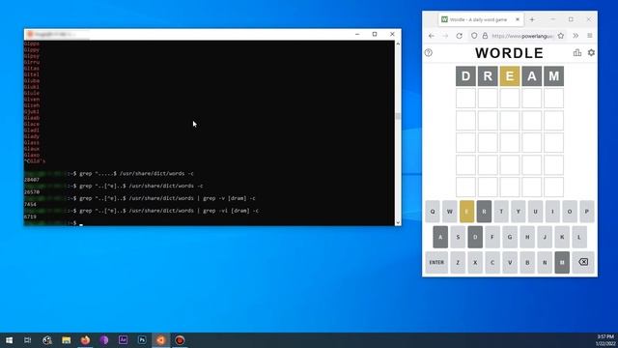Click the Backspace key on Wordle keyboard
Viewport: 618px width, 348px height.
(583, 262)
